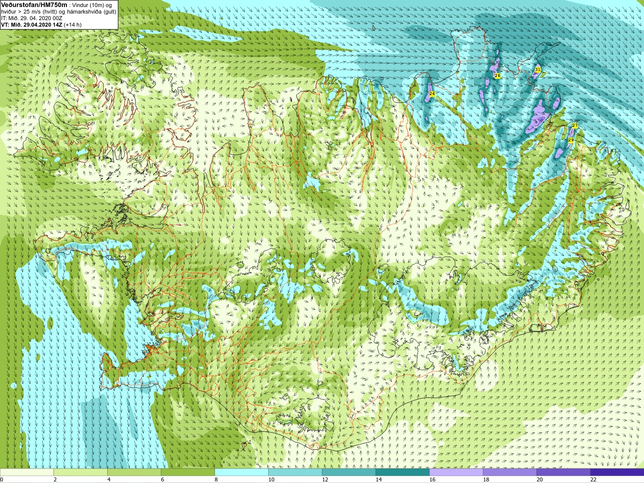644x483 pixels.
Task: Click the scale number 12
Action: (x=325, y=479)
